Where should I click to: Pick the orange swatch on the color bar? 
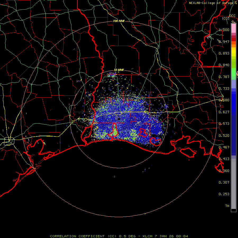[234, 46]
